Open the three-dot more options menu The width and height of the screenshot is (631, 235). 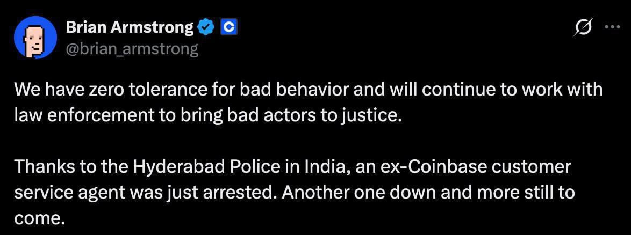coord(613,28)
